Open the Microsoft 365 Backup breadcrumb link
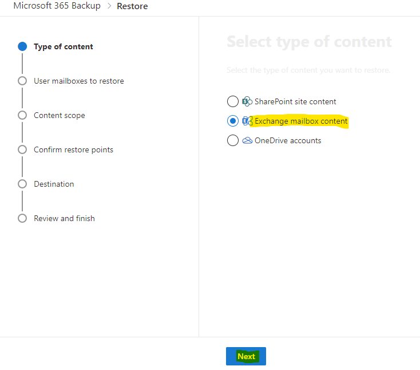The height and width of the screenshot is (370, 420). point(57,6)
